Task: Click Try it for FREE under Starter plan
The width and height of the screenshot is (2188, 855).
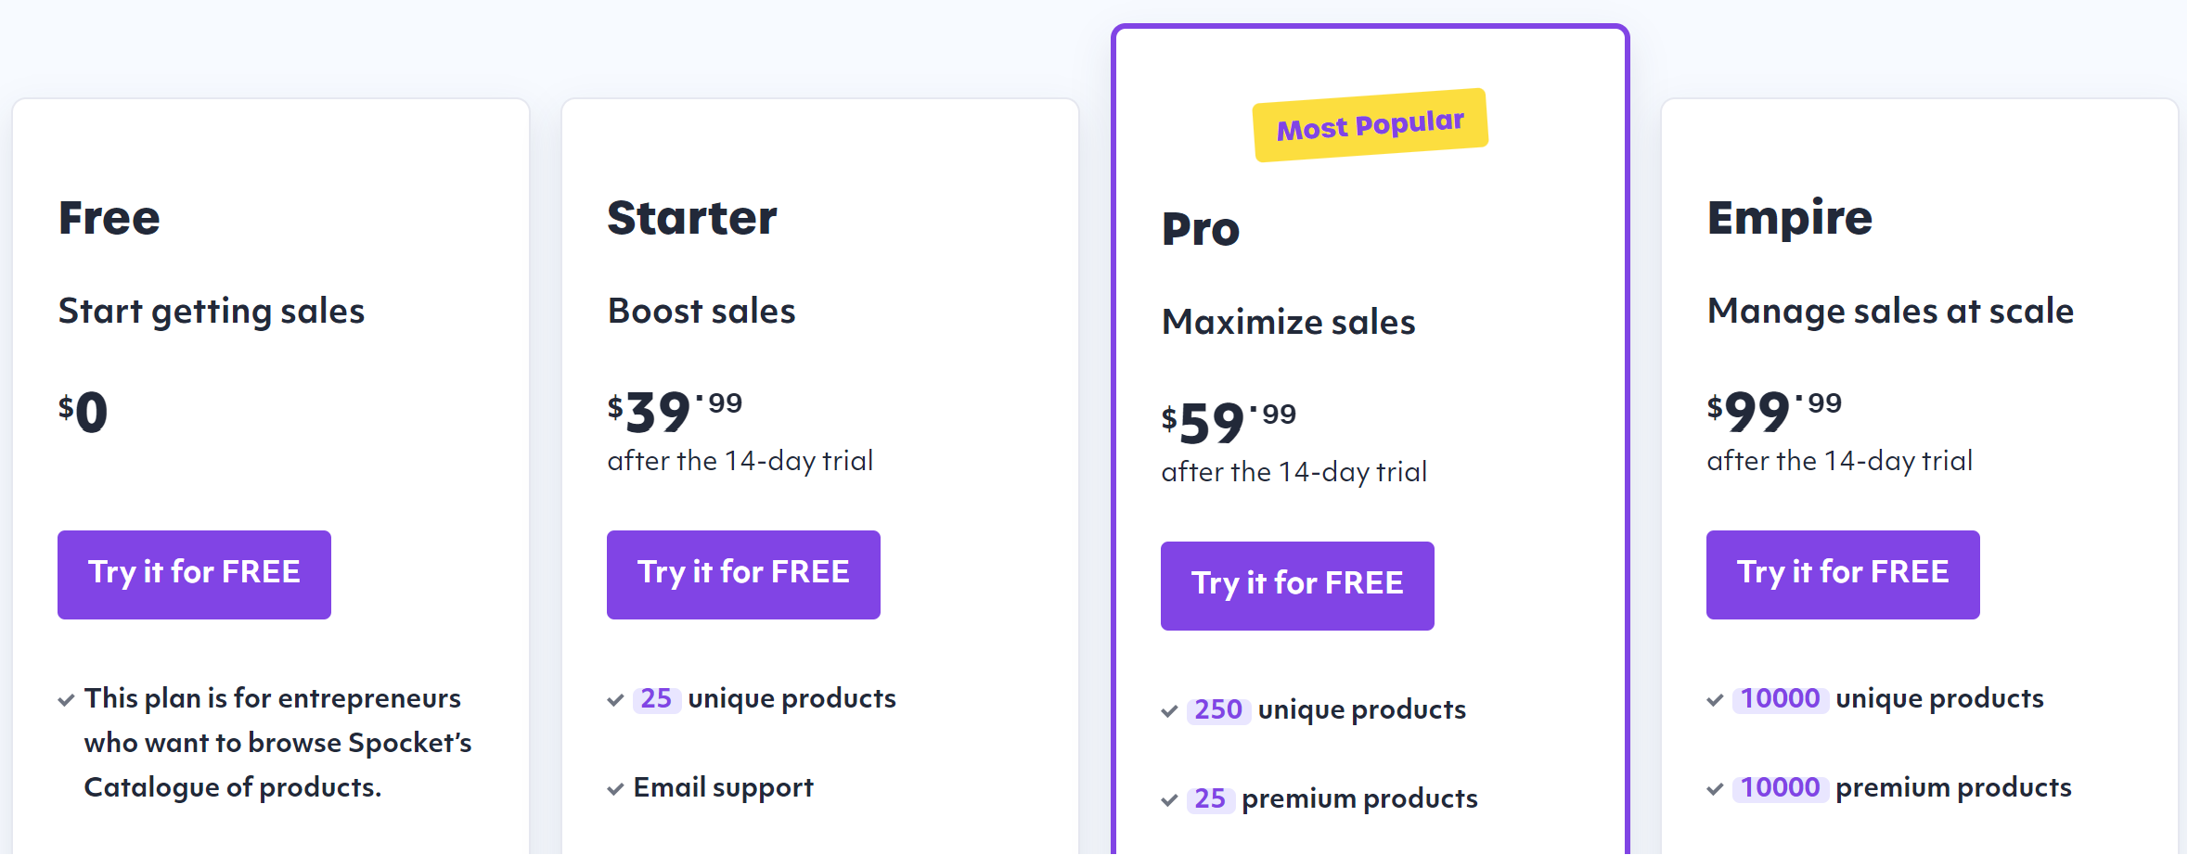Action: click(x=743, y=574)
